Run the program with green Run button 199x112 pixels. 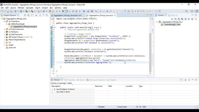tap(21, 11)
